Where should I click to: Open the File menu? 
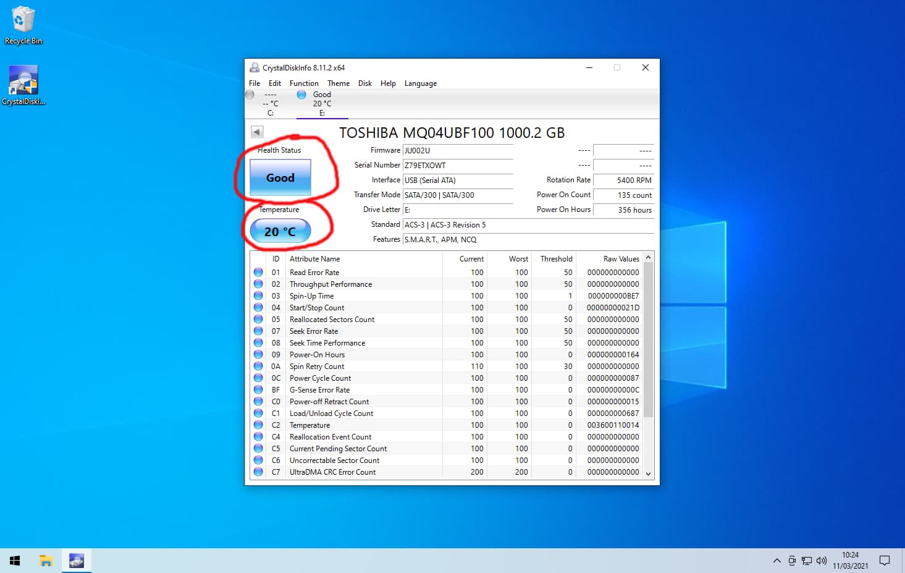point(255,83)
